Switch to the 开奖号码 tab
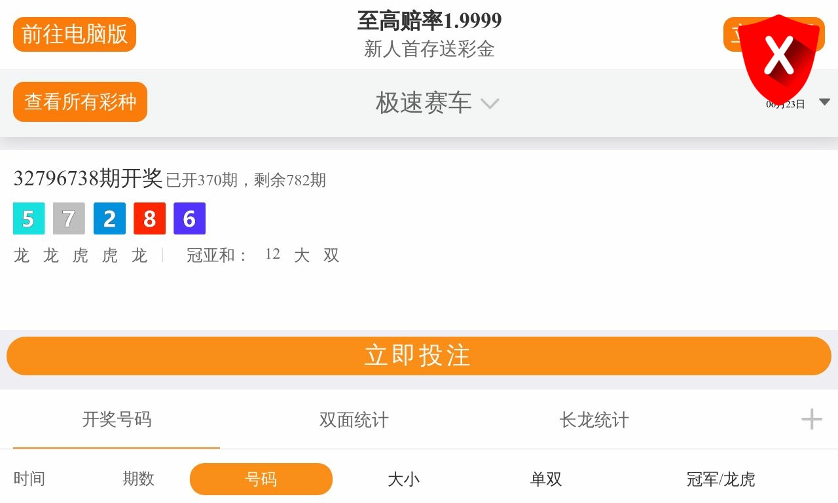Image resolution: width=838 pixels, height=503 pixels. point(117,420)
